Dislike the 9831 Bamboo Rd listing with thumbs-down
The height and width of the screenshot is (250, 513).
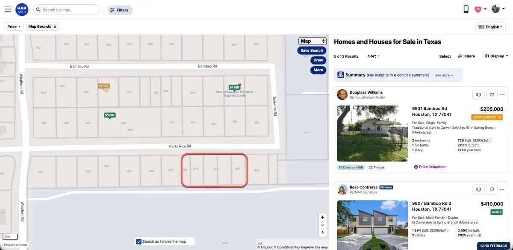(x=478, y=94)
